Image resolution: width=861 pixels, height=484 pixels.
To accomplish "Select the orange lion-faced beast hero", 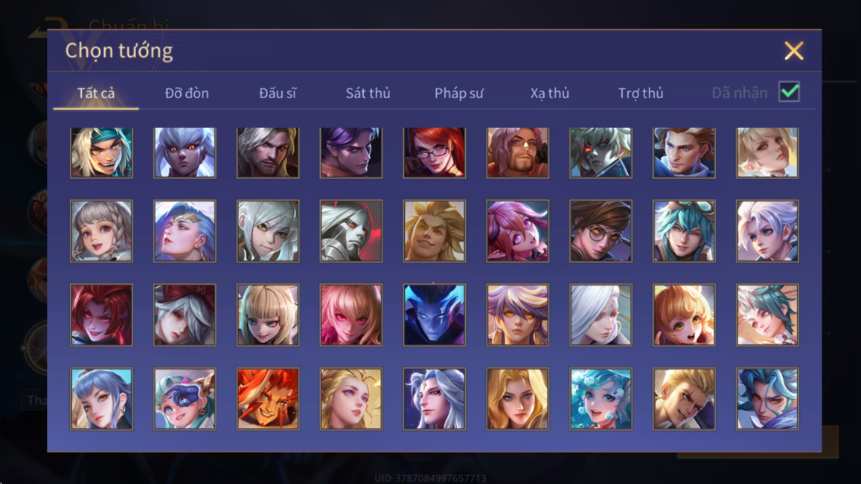I will [268, 399].
